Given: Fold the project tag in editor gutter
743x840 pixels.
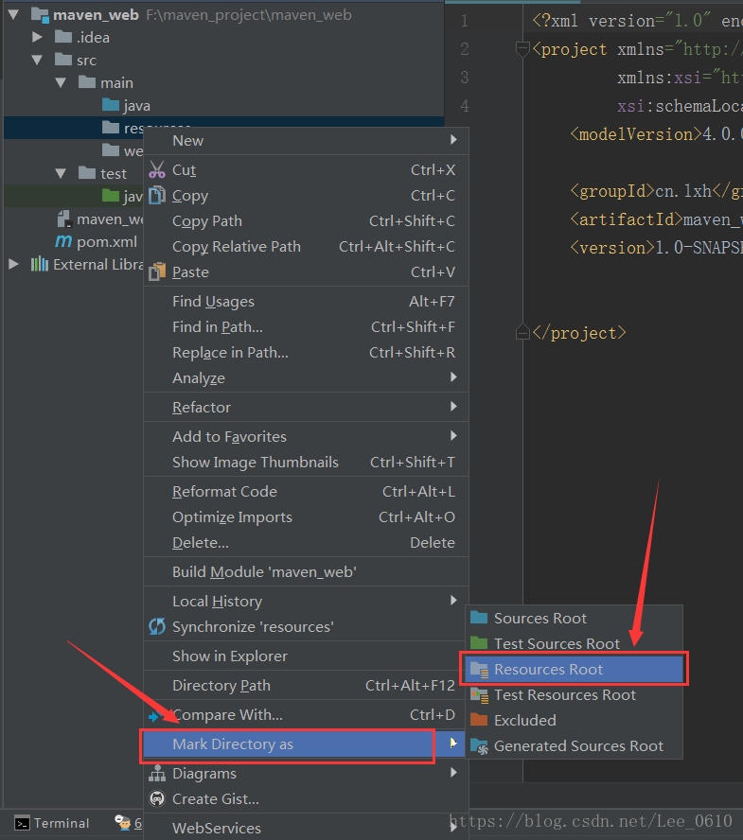Looking at the screenshot, I should [522, 49].
